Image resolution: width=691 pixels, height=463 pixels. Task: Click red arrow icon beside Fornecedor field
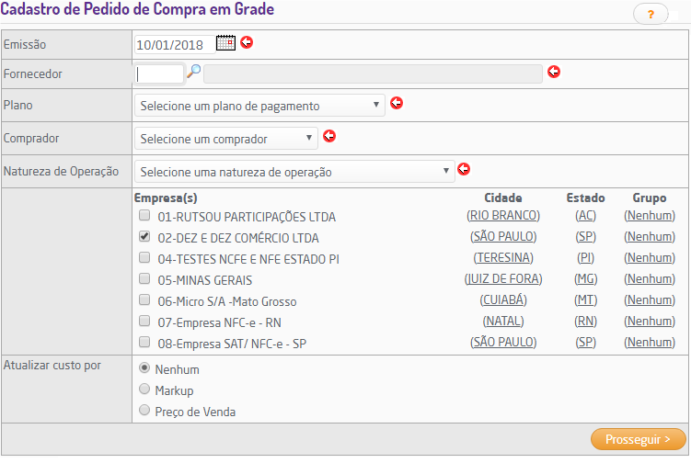(554, 72)
